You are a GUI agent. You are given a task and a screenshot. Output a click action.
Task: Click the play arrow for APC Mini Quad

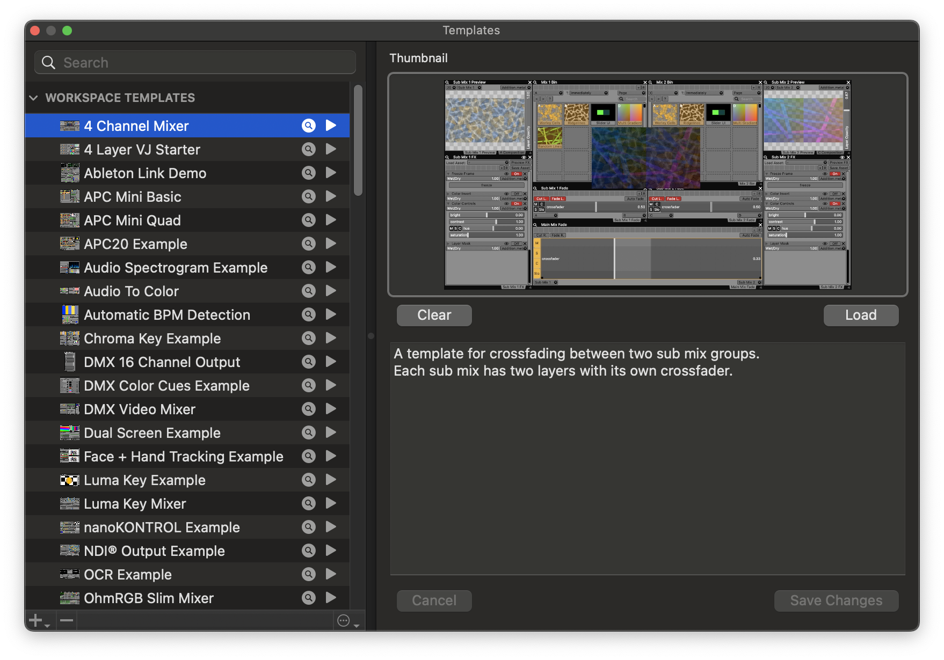(331, 220)
